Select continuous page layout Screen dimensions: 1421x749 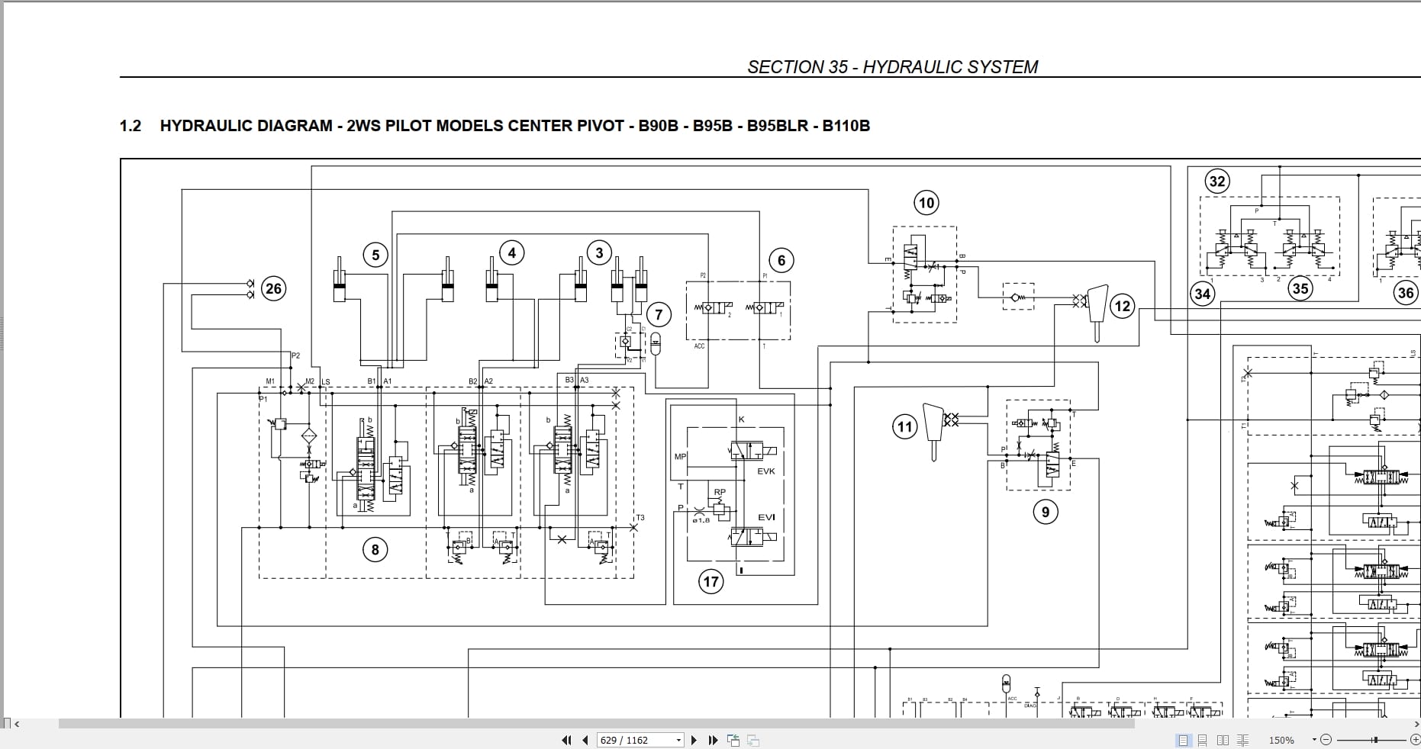tap(1202, 740)
